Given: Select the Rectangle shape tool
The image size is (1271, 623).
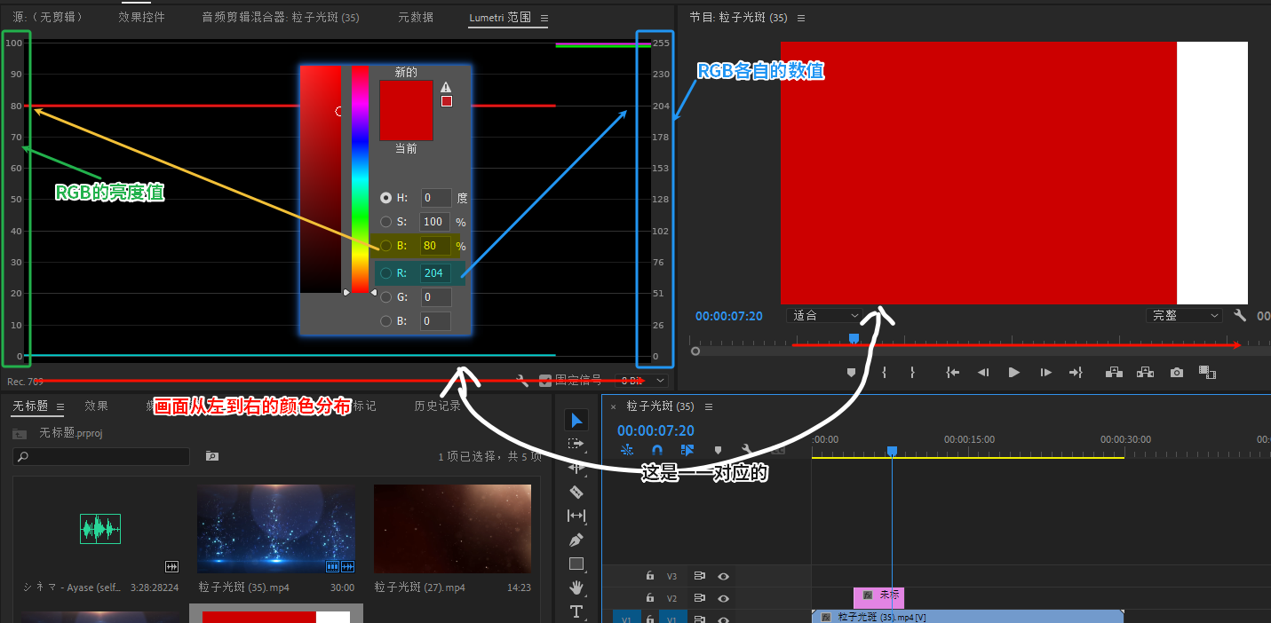Looking at the screenshot, I should coord(576,564).
